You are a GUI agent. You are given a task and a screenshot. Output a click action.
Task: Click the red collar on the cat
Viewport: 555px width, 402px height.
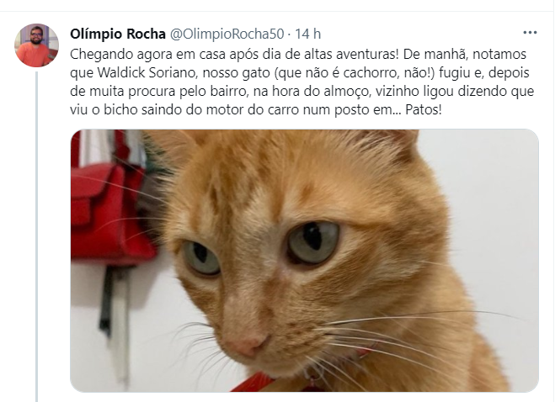255,383
